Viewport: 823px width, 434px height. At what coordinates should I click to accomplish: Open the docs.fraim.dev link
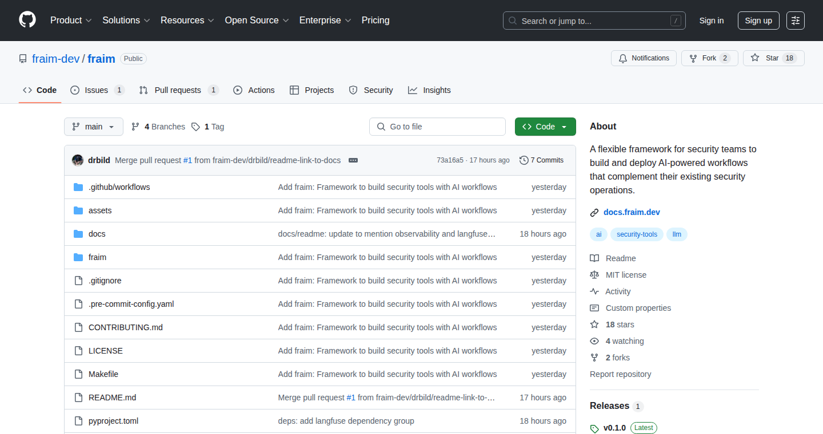(632, 212)
